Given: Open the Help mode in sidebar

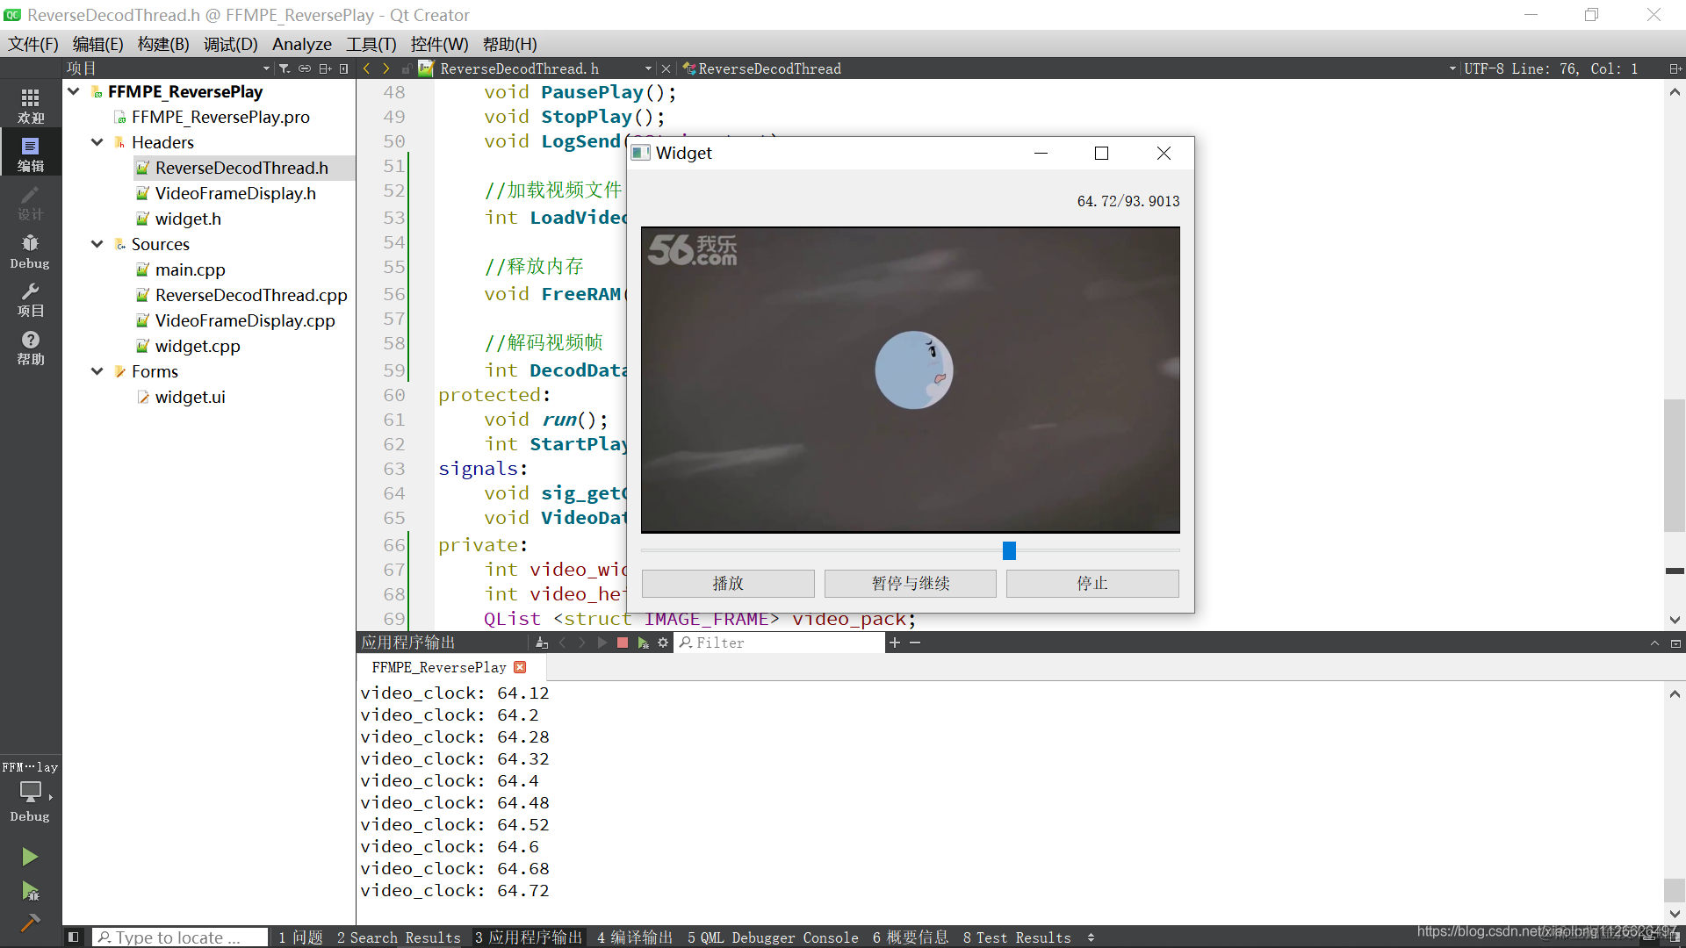Looking at the screenshot, I should (30, 348).
